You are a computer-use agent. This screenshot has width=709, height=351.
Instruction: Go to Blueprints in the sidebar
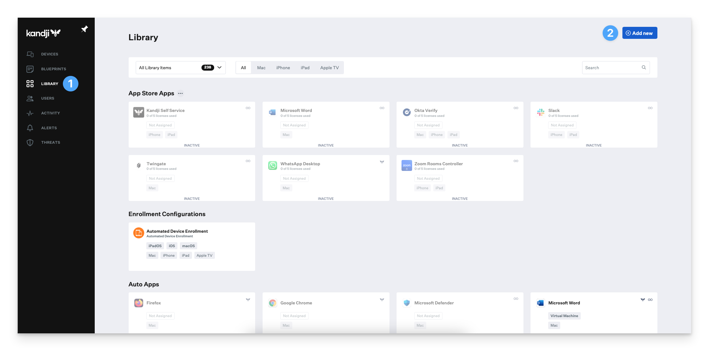coord(54,69)
